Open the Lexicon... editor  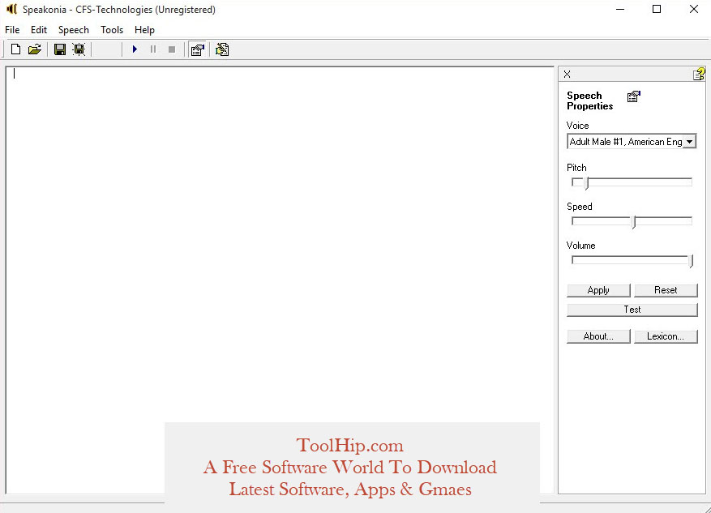666,336
